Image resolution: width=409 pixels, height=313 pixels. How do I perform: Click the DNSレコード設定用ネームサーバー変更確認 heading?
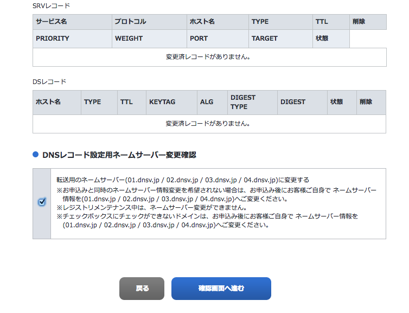click(x=119, y=155)
